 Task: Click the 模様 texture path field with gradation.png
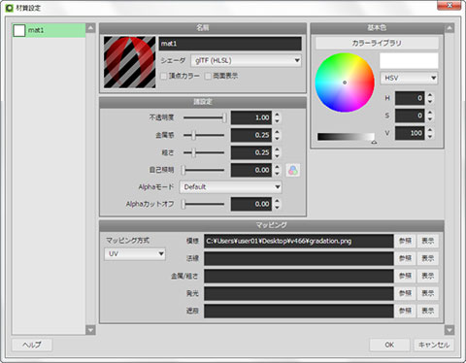click(299, 241)
